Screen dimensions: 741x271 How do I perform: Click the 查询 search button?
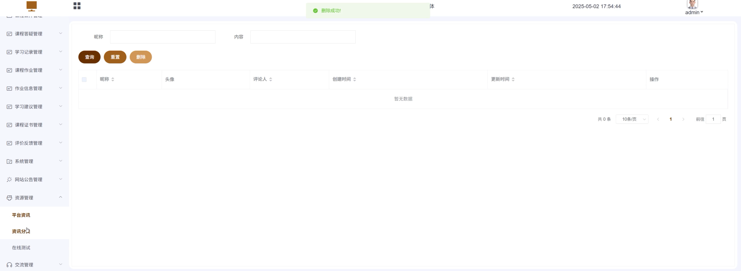89,57
